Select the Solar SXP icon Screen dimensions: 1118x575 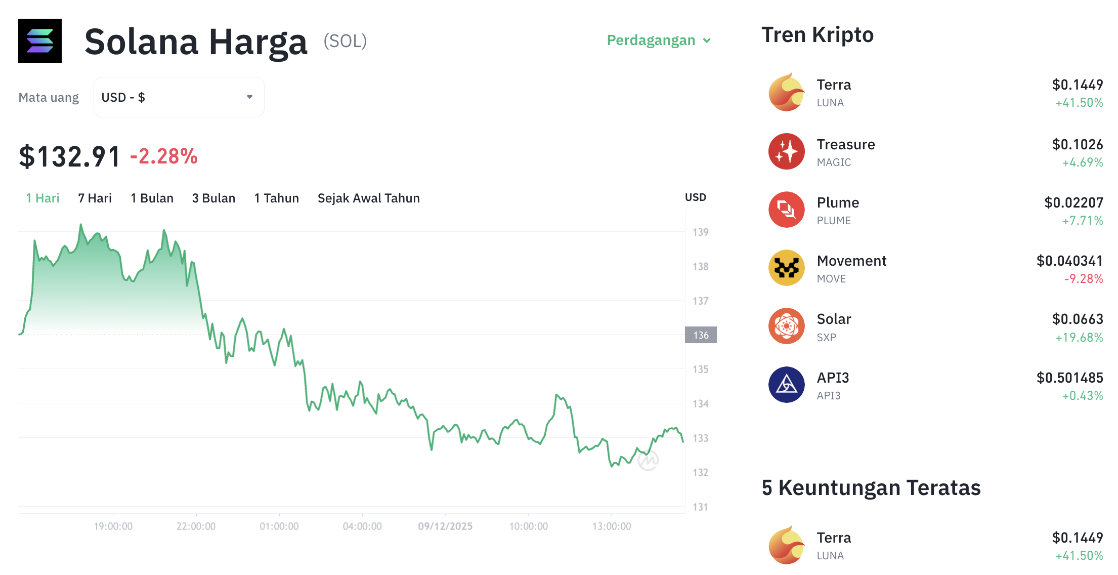[x=786, y=326]
